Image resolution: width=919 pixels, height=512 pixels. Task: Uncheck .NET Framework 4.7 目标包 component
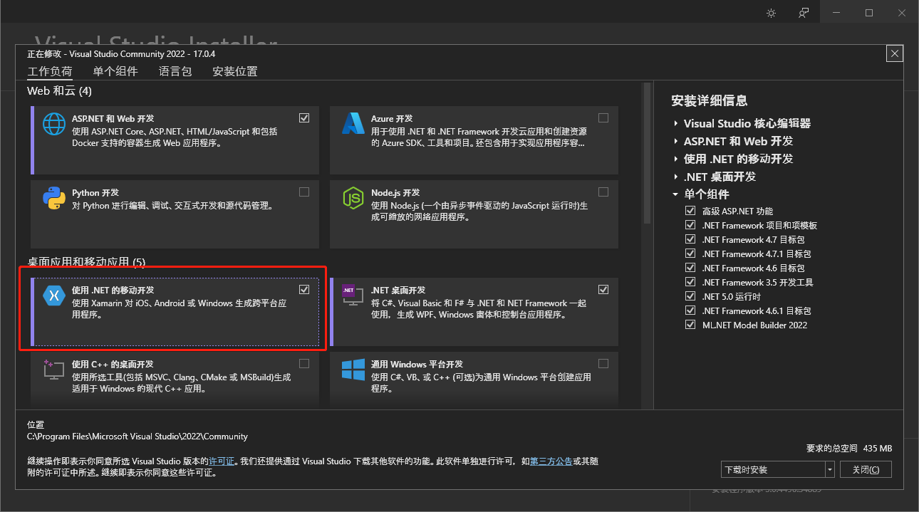[690, 239]
